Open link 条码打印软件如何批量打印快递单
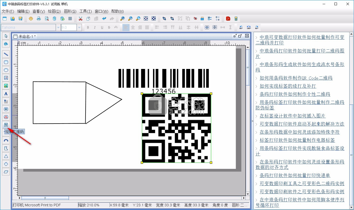354x210 pixels. tap(295, 176)
